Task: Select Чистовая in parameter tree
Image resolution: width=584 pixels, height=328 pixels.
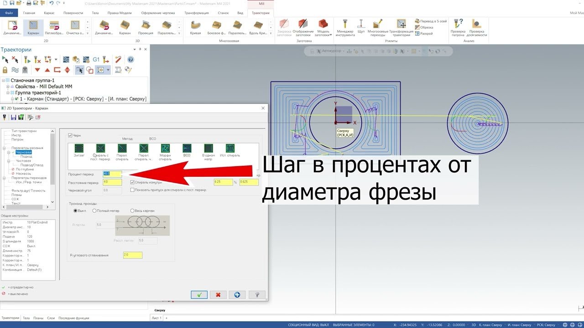Action: [23, 161]
